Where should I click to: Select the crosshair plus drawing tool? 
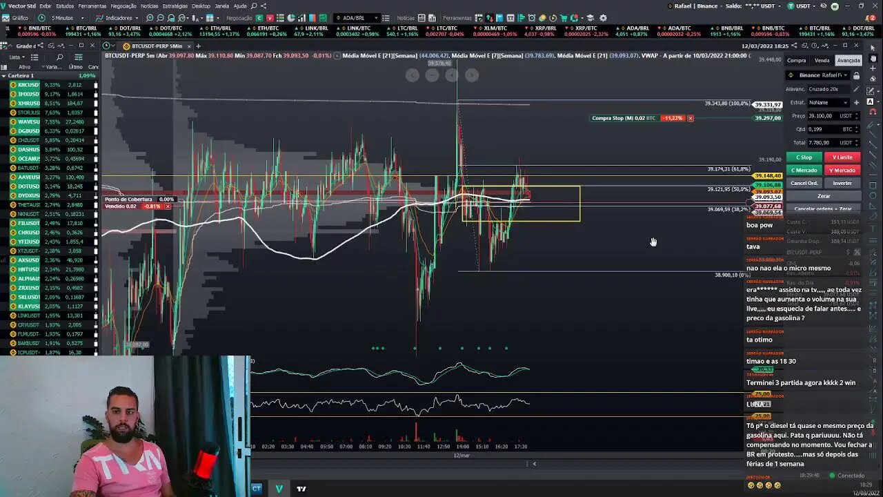tap(873, 68)
